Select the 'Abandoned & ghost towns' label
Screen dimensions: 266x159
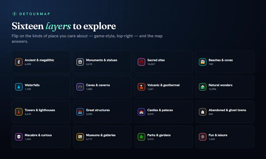(x=227, y=110)
